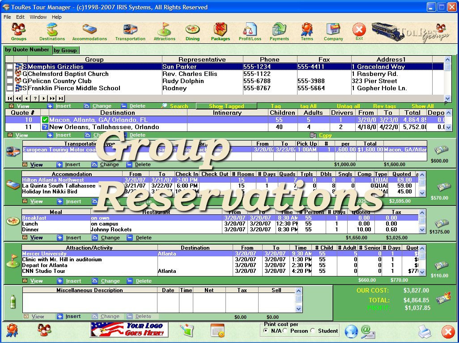Click the bus icon beside Transportation table
459x343 pixels.
13,151
